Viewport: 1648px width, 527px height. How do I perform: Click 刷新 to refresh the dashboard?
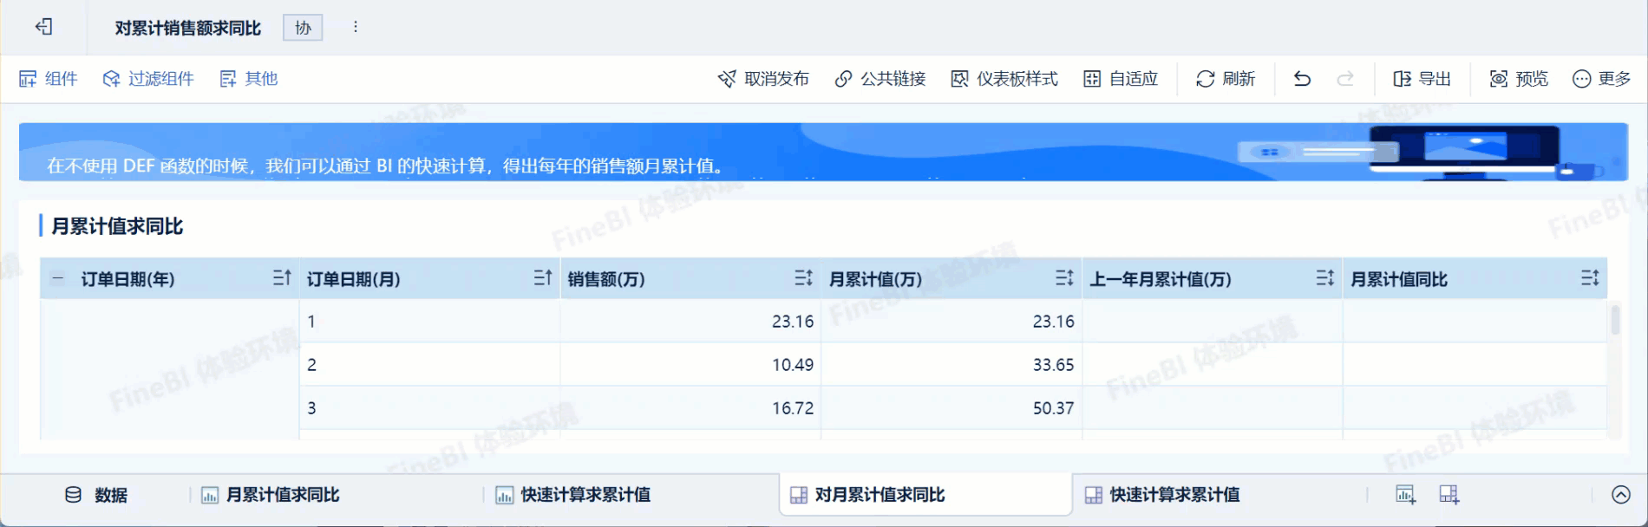1226,79
